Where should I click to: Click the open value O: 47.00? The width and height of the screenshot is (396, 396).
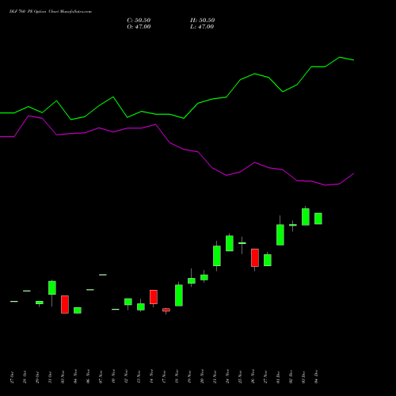(139, 27)
